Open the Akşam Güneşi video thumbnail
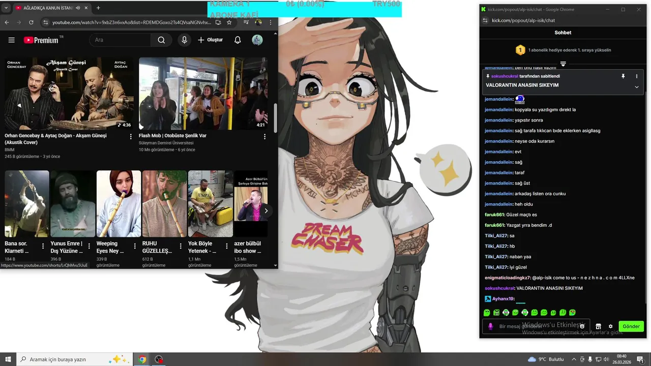 point(69,94)
